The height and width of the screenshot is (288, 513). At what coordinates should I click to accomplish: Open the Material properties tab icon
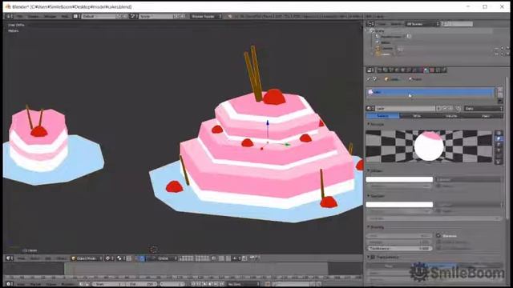[x=426, y=70]
